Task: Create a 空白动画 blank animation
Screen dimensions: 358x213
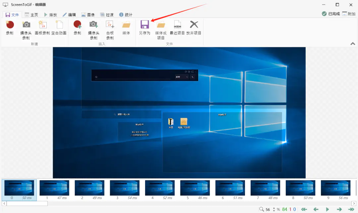Action: [59, 28]
